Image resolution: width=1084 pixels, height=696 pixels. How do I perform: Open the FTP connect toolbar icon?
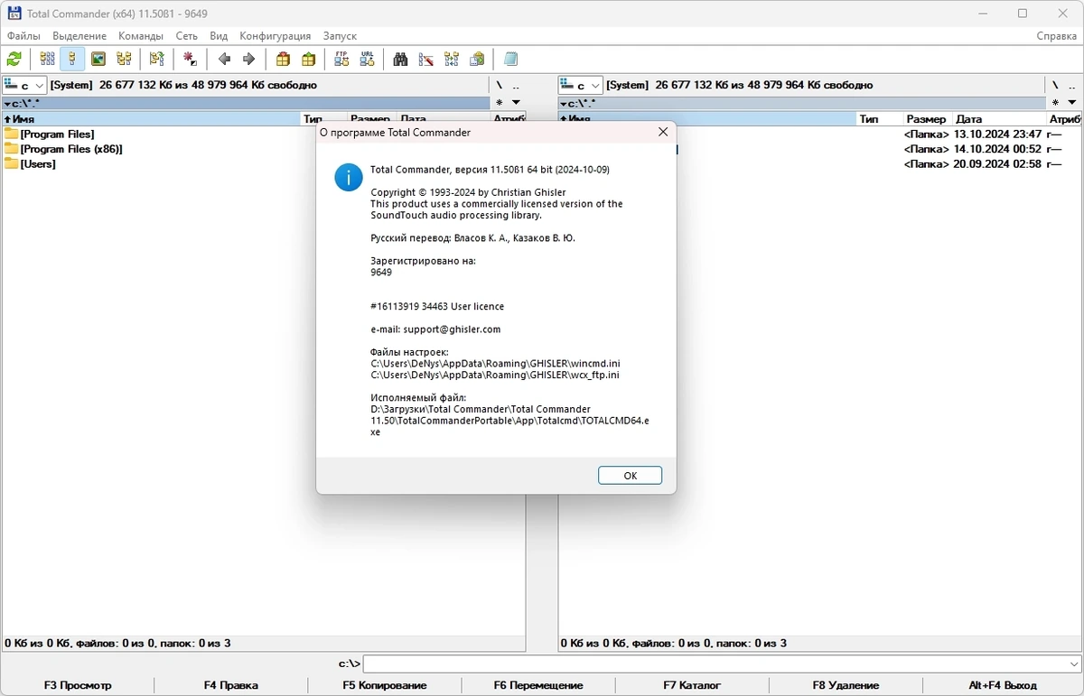pos(341,60)
